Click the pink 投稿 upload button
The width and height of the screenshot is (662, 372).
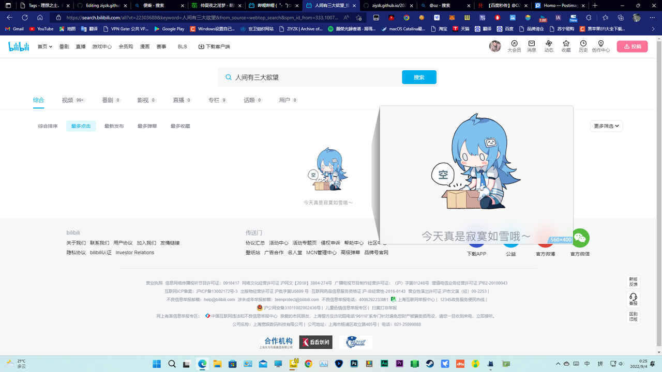[x=632, y=46]
